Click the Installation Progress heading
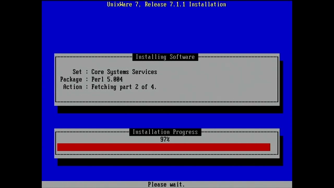The width and height of the screenshot is (334, 188). pos(165,132)
